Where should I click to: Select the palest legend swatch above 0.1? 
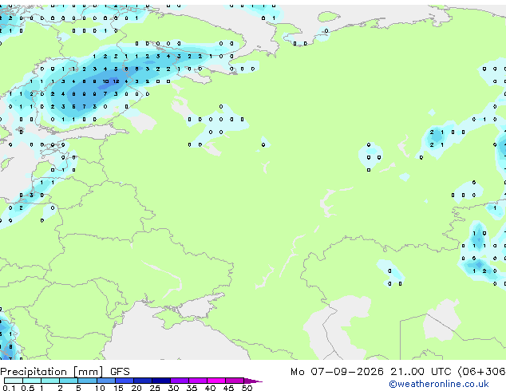coord(14,381)
